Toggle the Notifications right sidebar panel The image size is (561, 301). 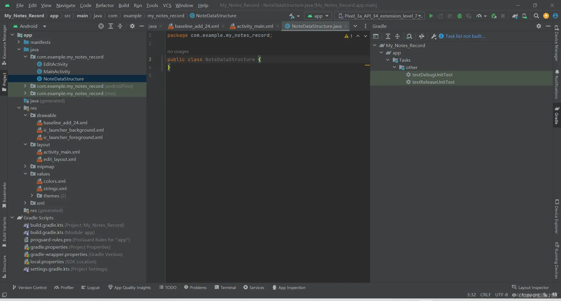point(557,84)
